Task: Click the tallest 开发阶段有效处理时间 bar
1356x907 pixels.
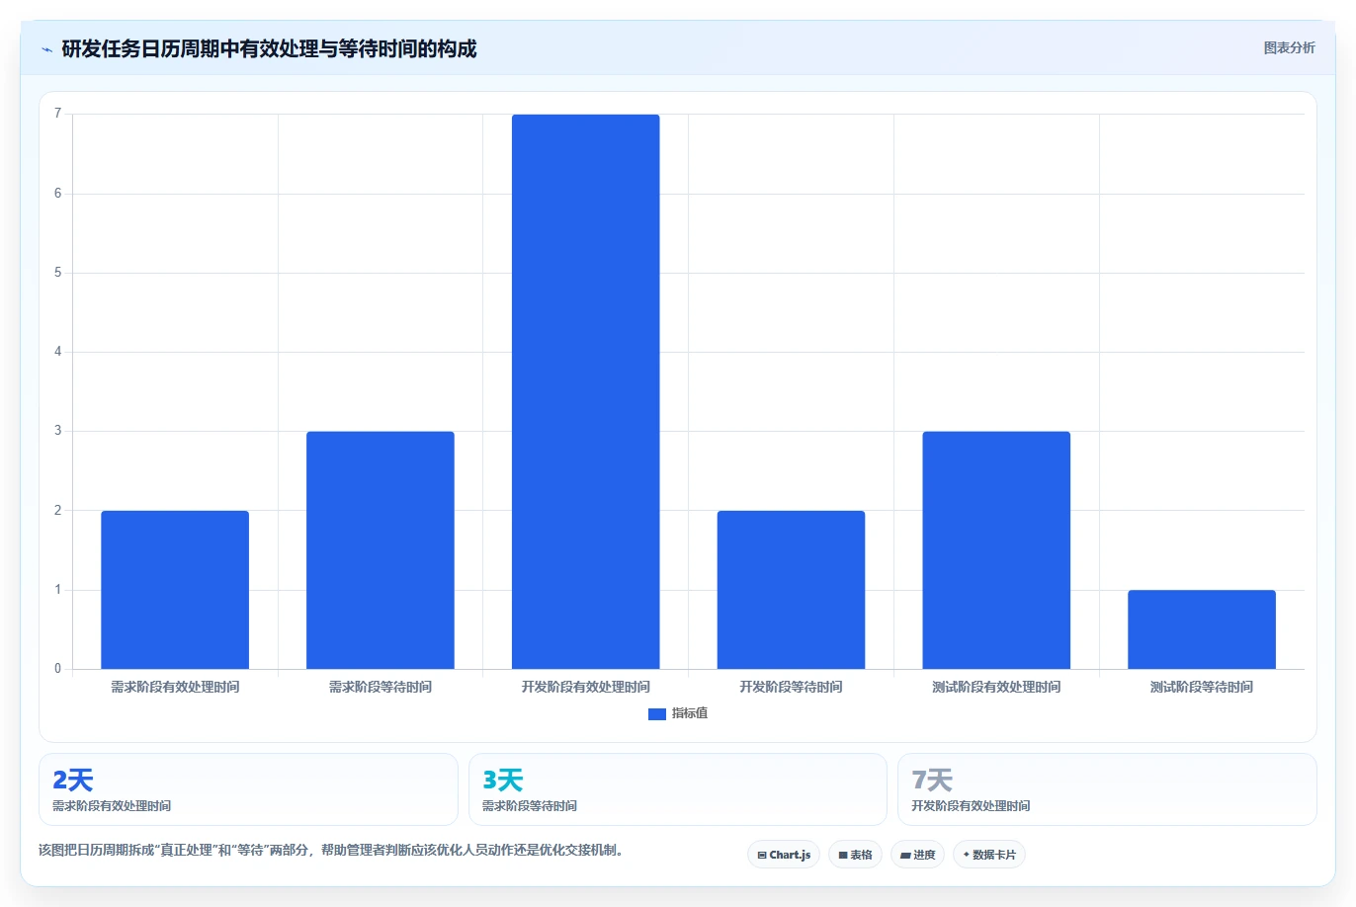Action: [x=586, y=391]
